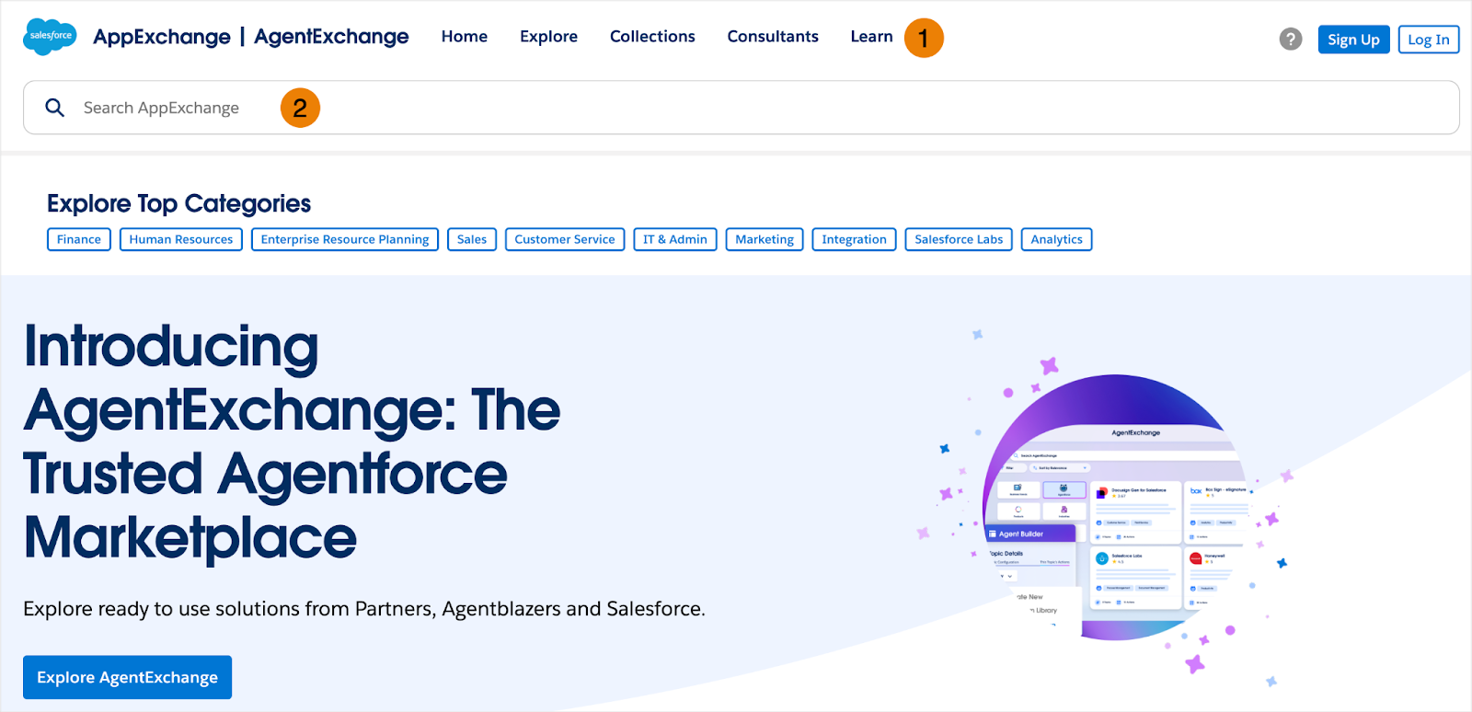
Task: Open the Learn menu item
Action: pos(871,37)
